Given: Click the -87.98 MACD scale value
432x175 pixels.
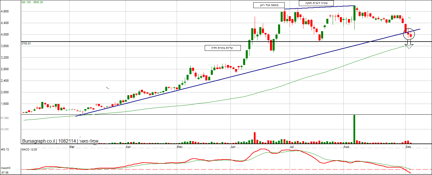Looking at the screenshot, I should [4, 173].
